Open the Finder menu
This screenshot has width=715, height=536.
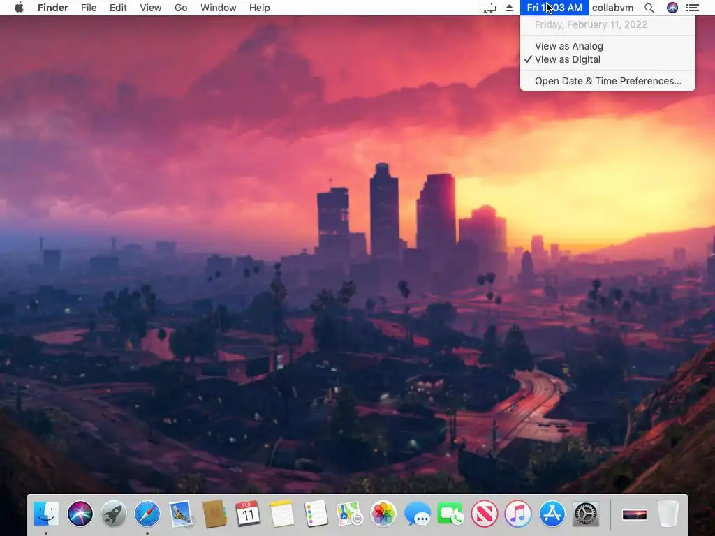coord(53,8)
